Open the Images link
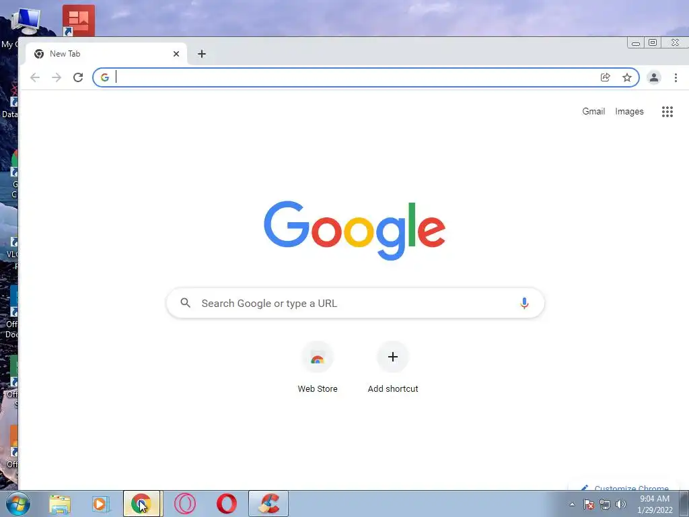The width and height of the screenshot is (689, 517). pos(629,112)
